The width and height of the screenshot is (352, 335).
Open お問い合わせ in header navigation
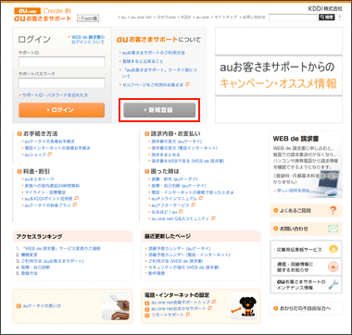(x=254, y=18)
